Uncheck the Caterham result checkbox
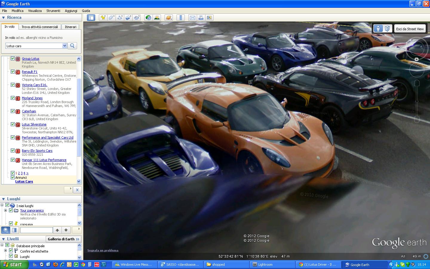Image resolution: width=430 pixels, height=269 pixels. [x=13, y=111]
